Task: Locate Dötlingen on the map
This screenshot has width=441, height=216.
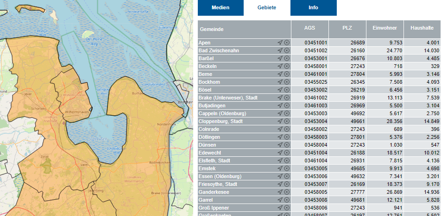Action: pos(280,137)
